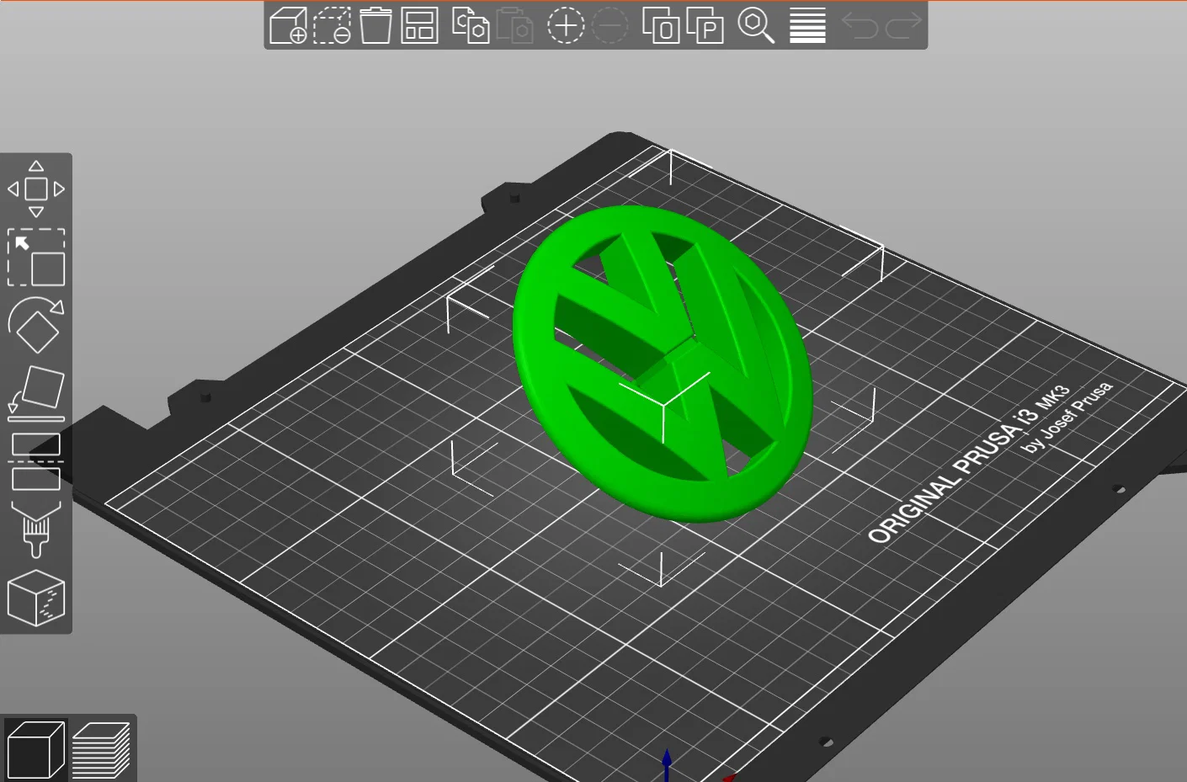The image size is (1187, 782).
Task: Click the Add model icon
Action: 288,25
